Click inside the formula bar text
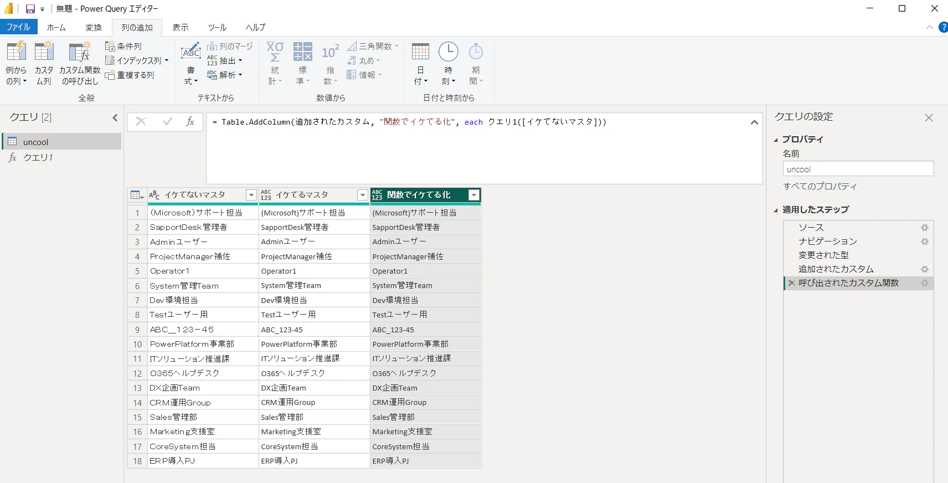 tap(409, 122)
